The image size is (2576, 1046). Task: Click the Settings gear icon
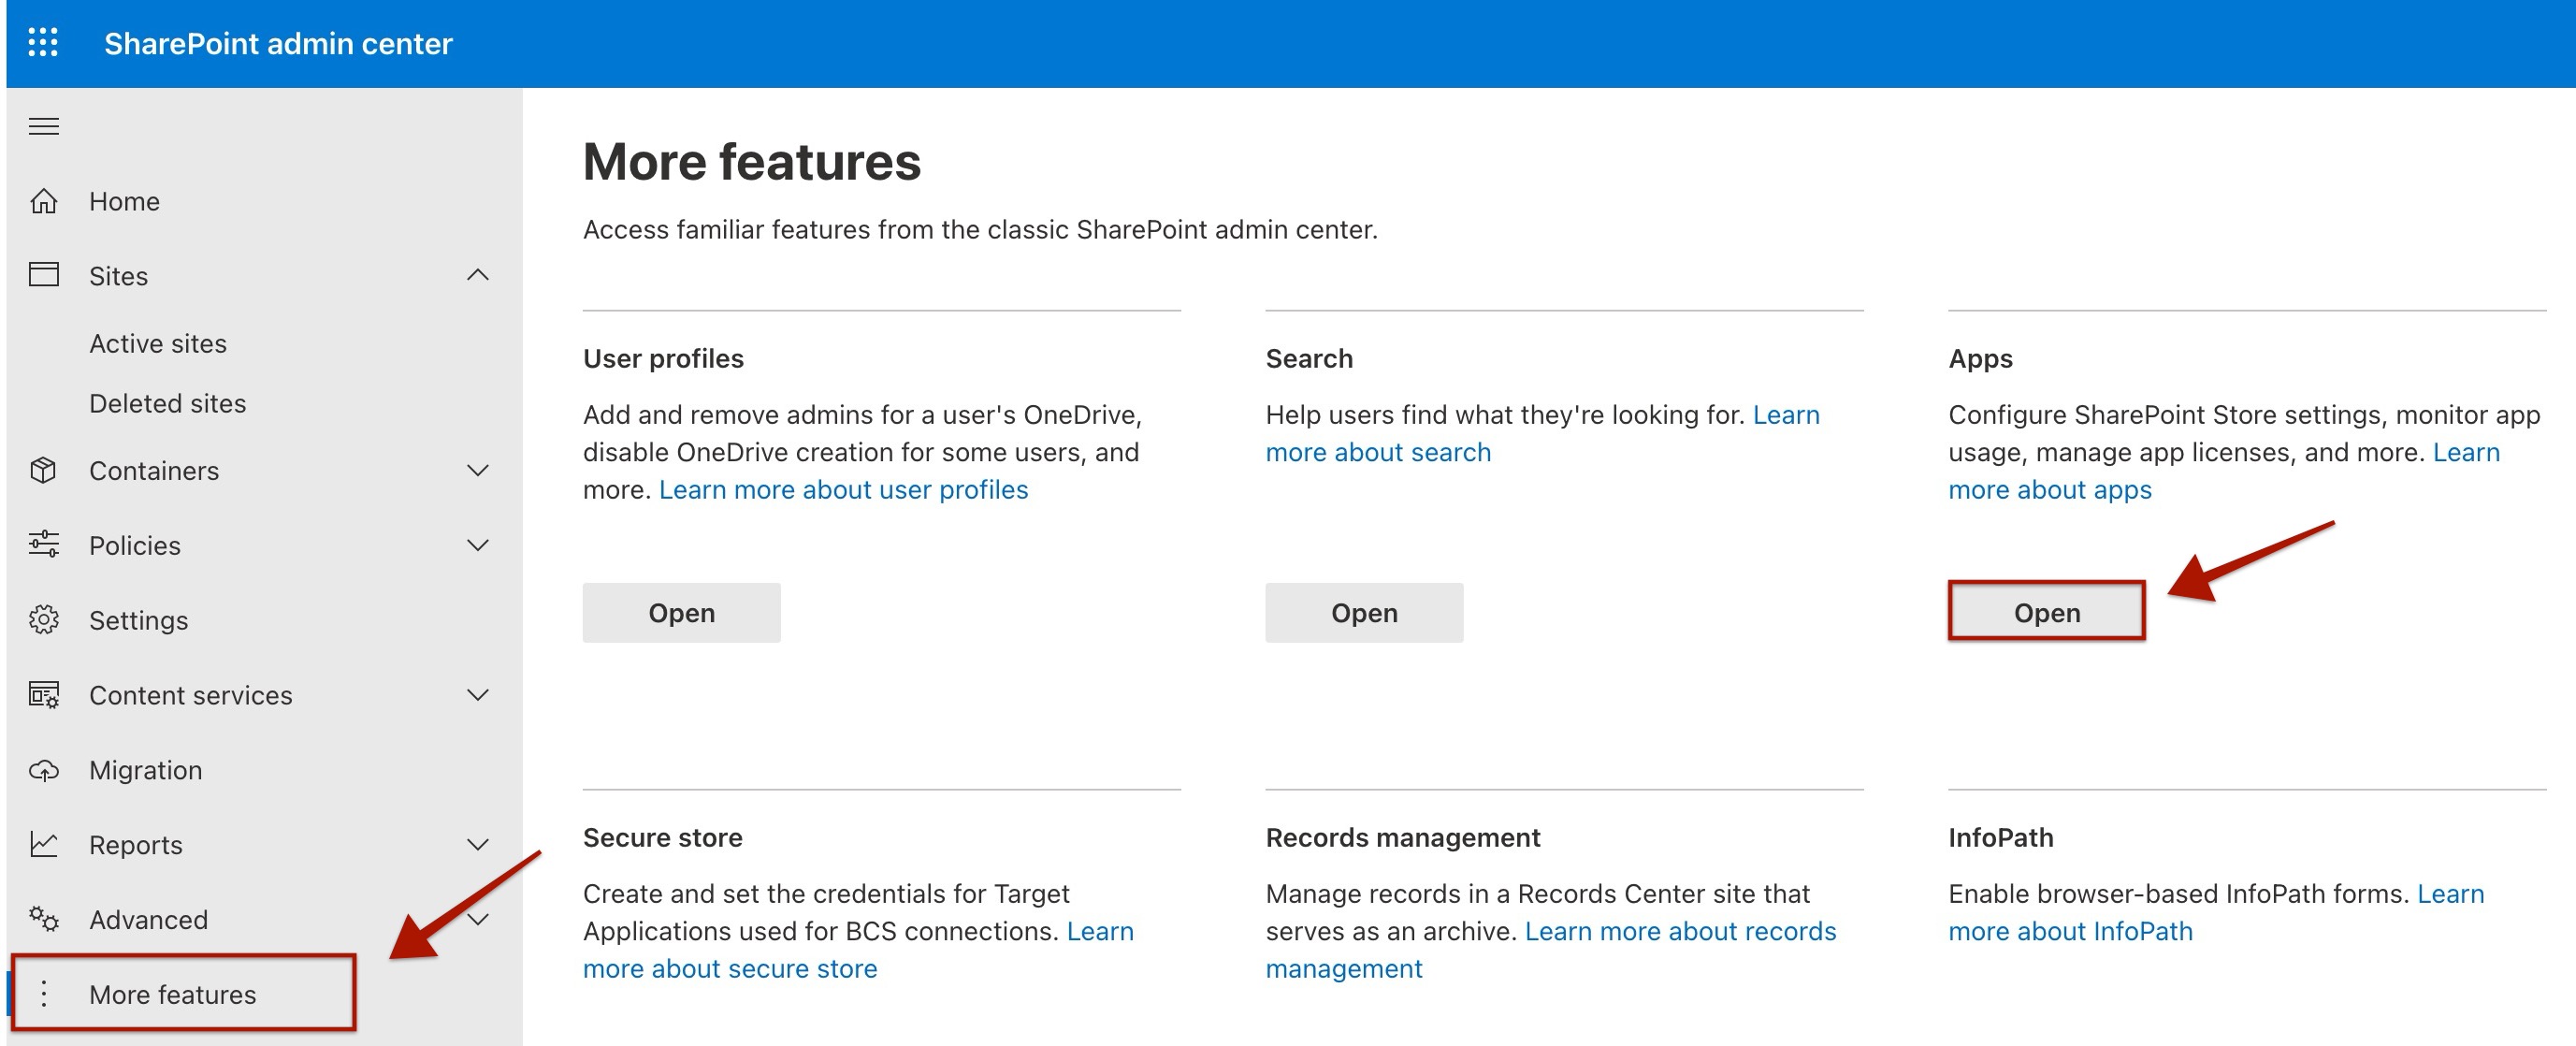tap(43, 620)
